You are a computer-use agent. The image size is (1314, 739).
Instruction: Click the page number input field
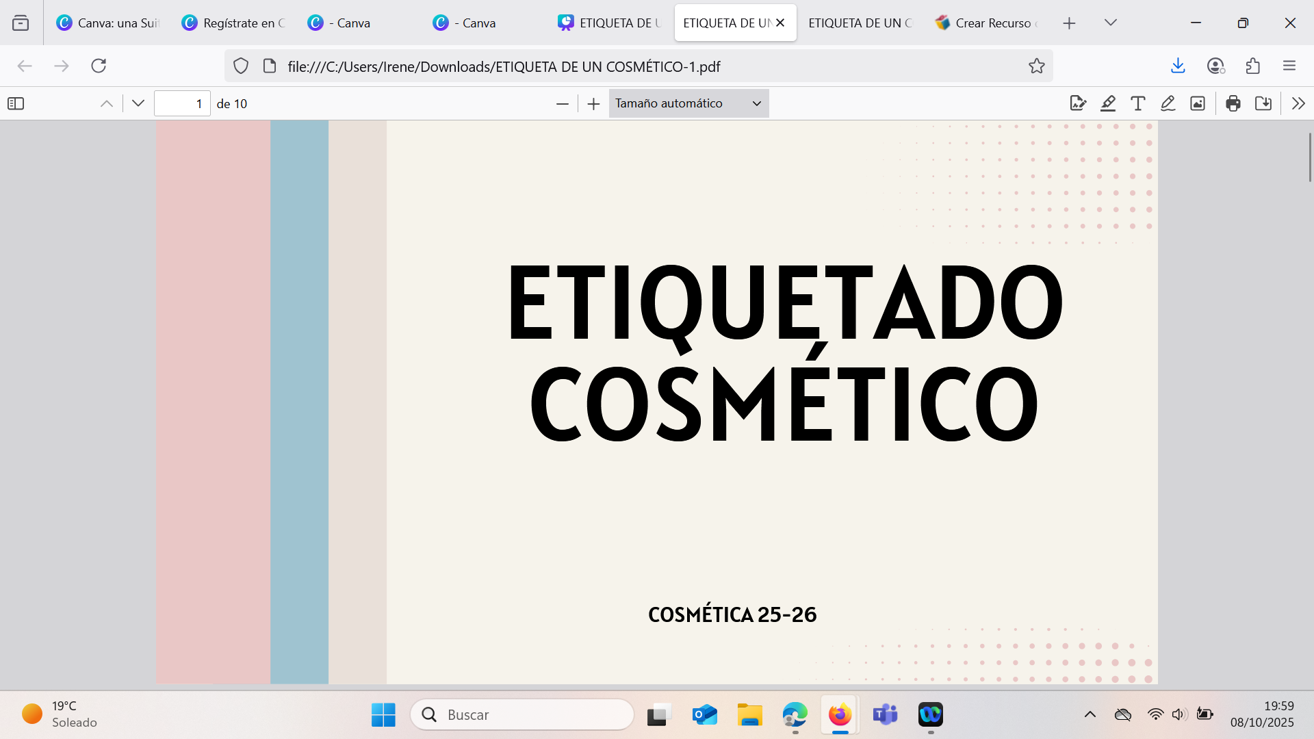(182, 103)
